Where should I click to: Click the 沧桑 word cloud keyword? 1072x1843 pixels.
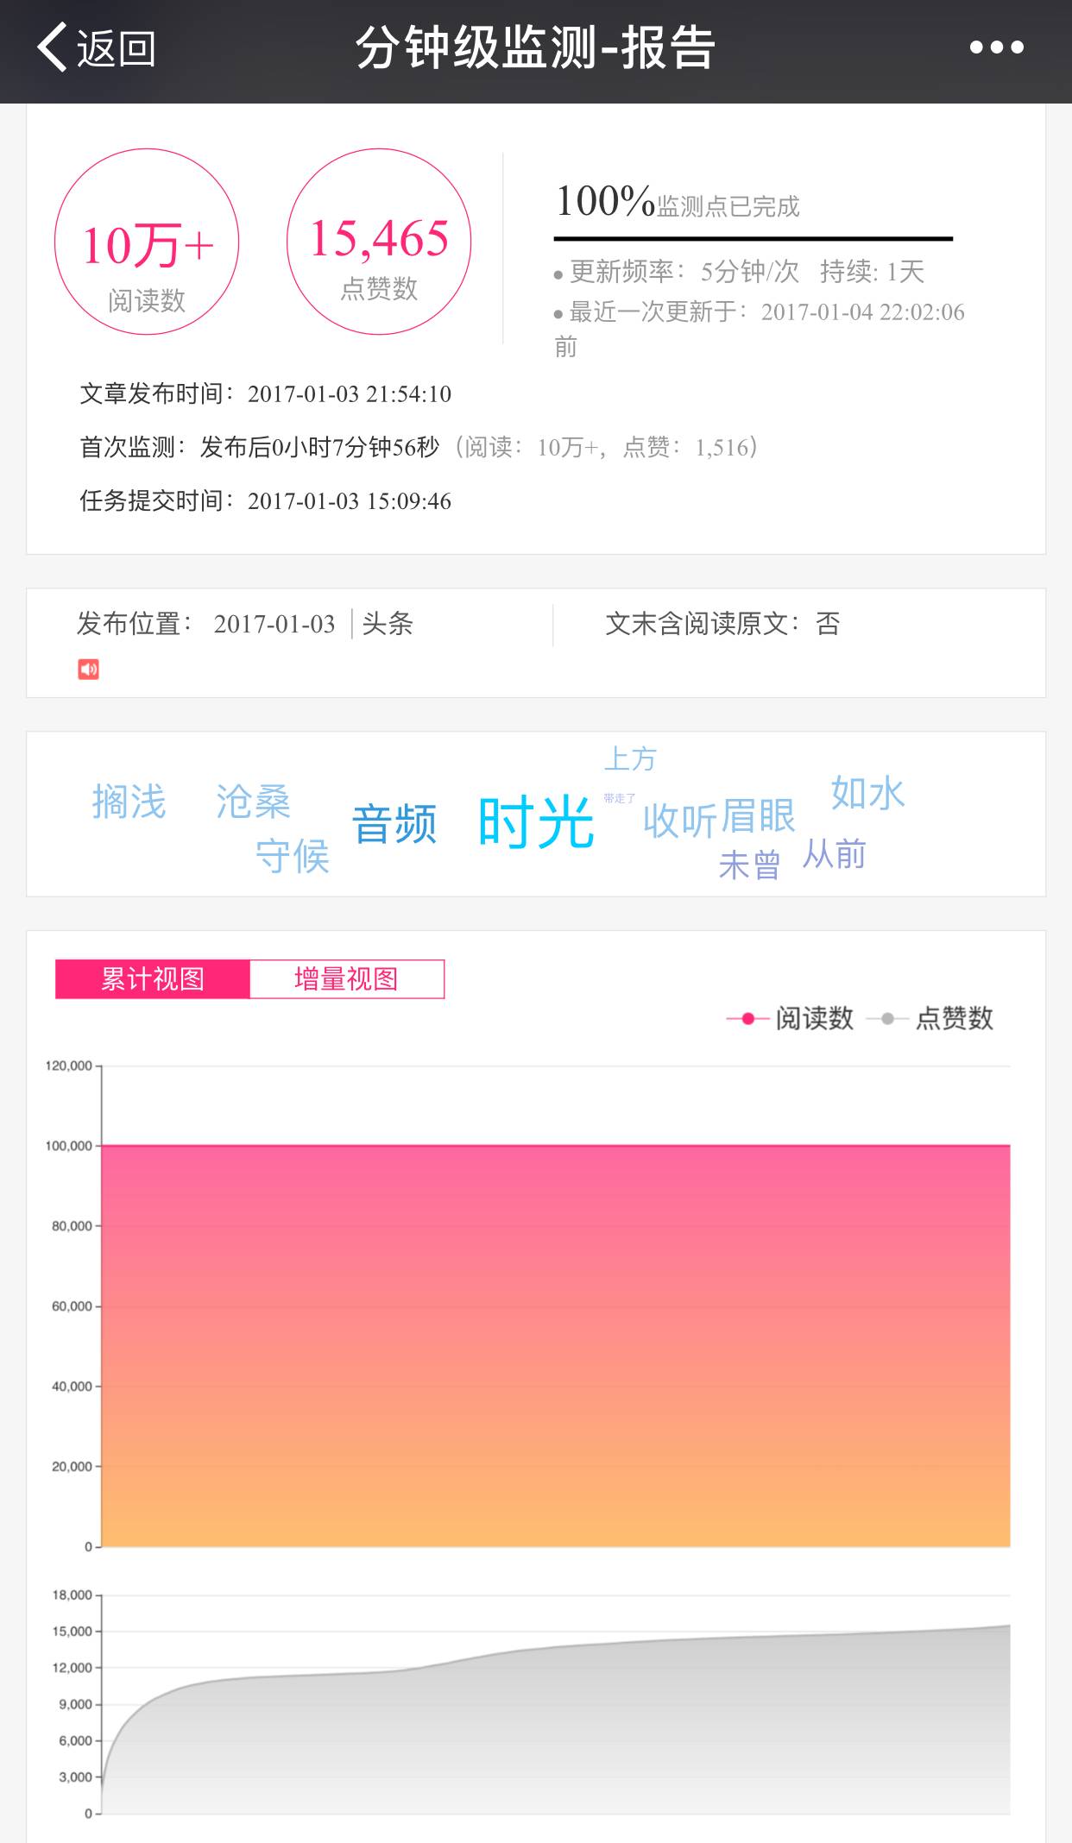click(x=253, y=802)
